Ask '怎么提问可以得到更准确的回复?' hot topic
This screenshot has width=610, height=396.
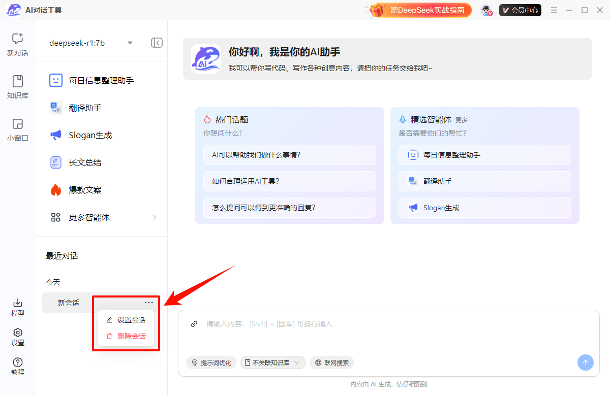pos(290,208)
